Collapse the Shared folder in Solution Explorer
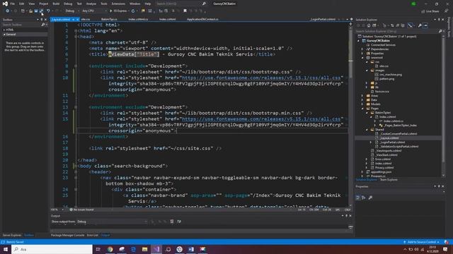This screenshot has width=453, height=254. [x=367, y=130]
